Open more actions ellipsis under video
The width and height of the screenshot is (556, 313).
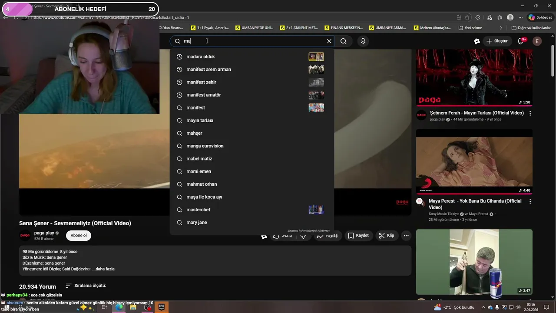pyautogui.click(x=406, y=236)
